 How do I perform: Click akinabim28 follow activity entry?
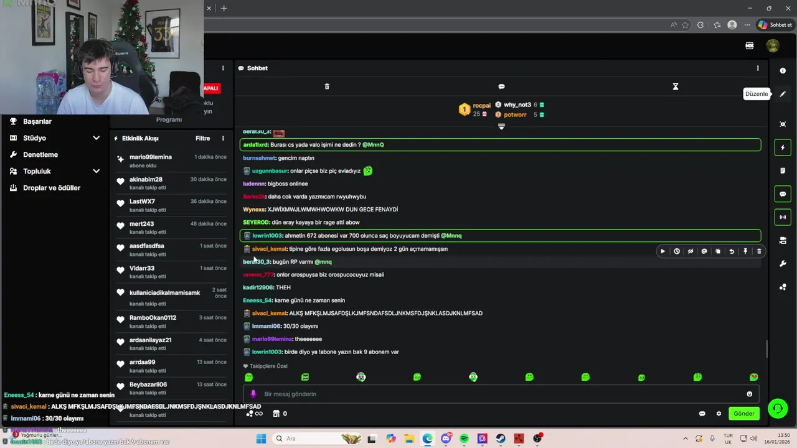[171, 184]
